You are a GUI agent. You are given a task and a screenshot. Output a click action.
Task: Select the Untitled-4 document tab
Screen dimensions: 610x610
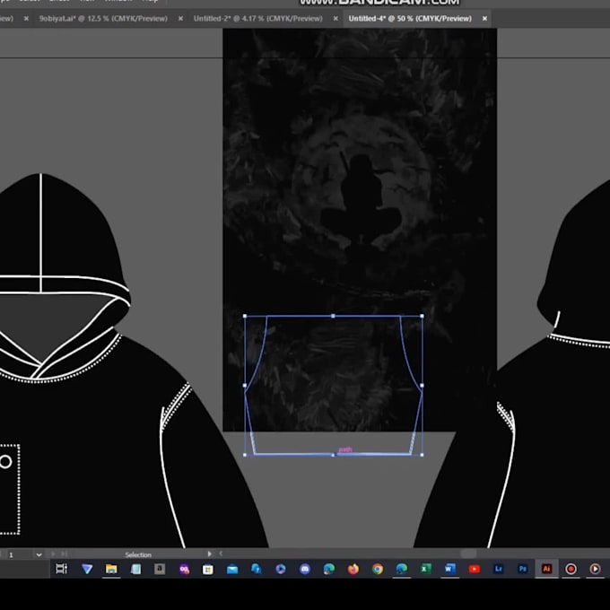410,18
